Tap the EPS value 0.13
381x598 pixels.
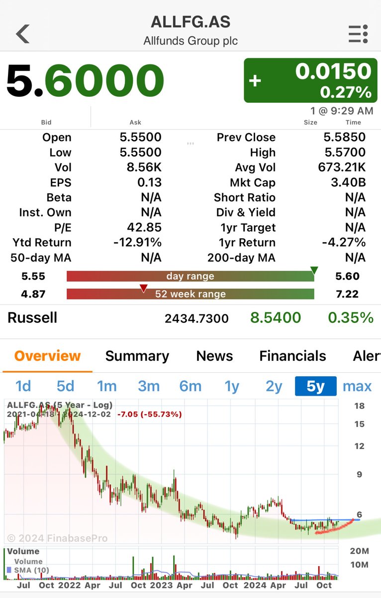(x=150, y=183)
